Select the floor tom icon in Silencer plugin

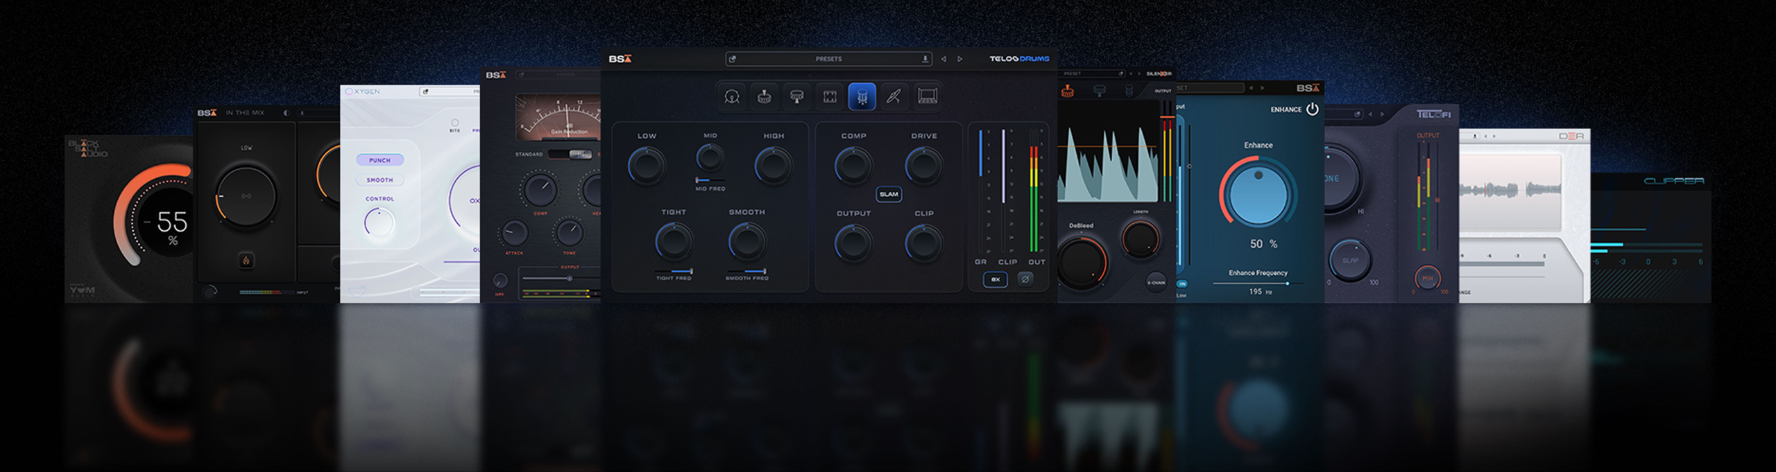[1129, 90]
